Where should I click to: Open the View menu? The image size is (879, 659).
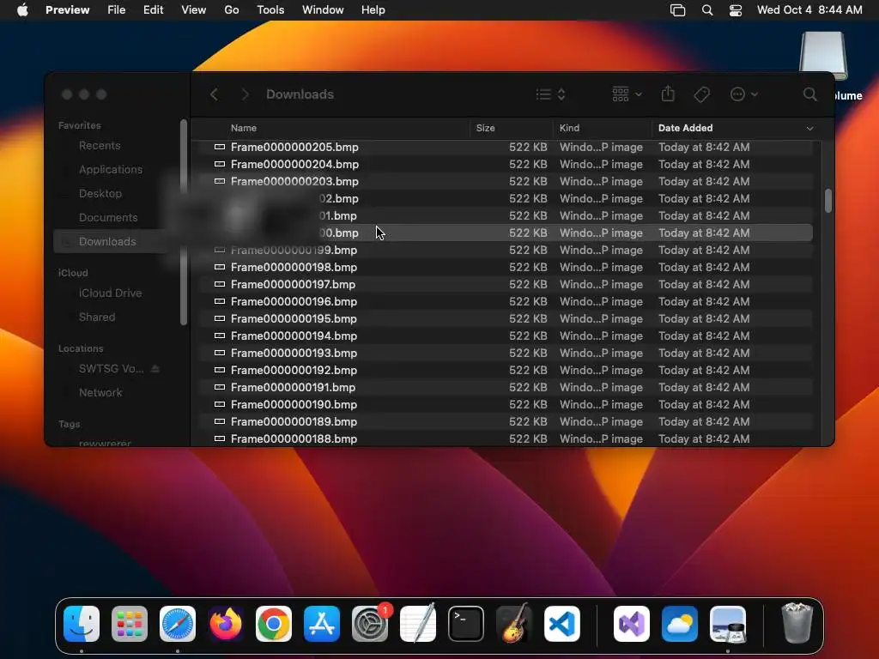(x=193, y=10)
